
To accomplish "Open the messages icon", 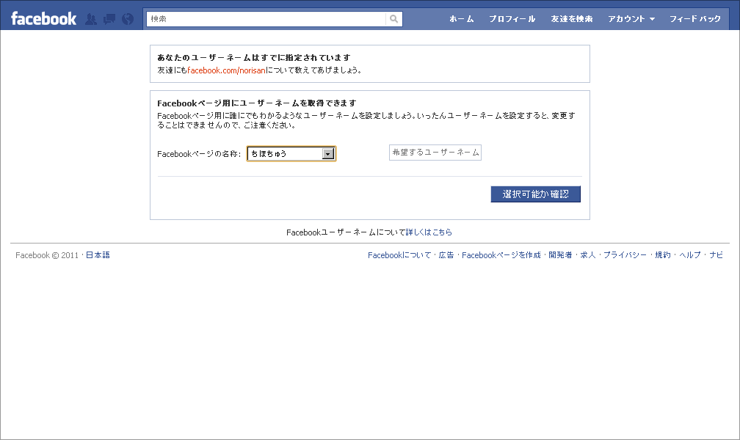I will point(109,19).
